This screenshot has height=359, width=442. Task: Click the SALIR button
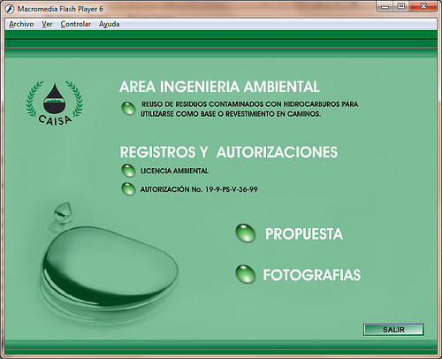[x=393, y=330]
